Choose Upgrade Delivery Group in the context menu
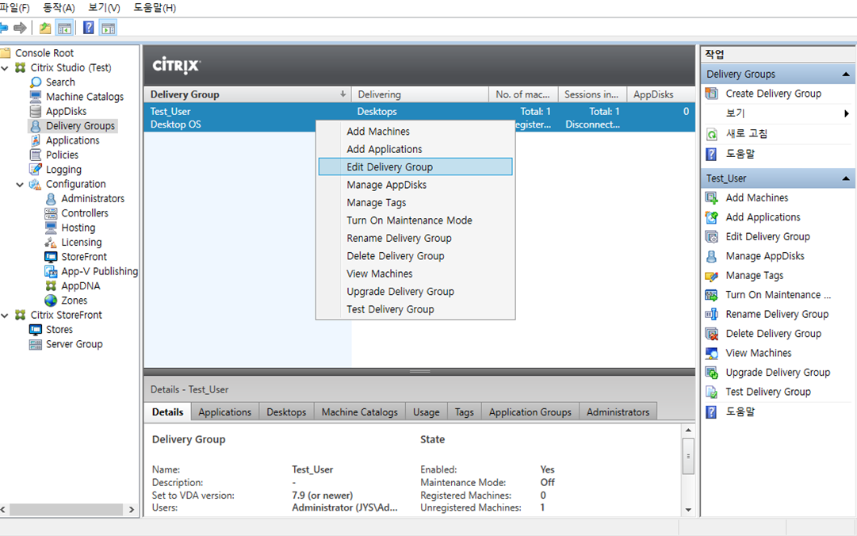 point(415,291)
